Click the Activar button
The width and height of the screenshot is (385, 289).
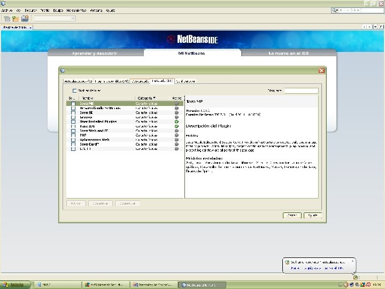tap(76, 203)
